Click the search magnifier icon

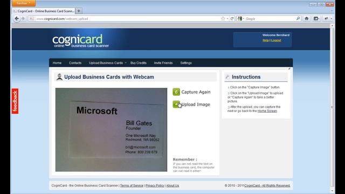(x=298, y=18)
